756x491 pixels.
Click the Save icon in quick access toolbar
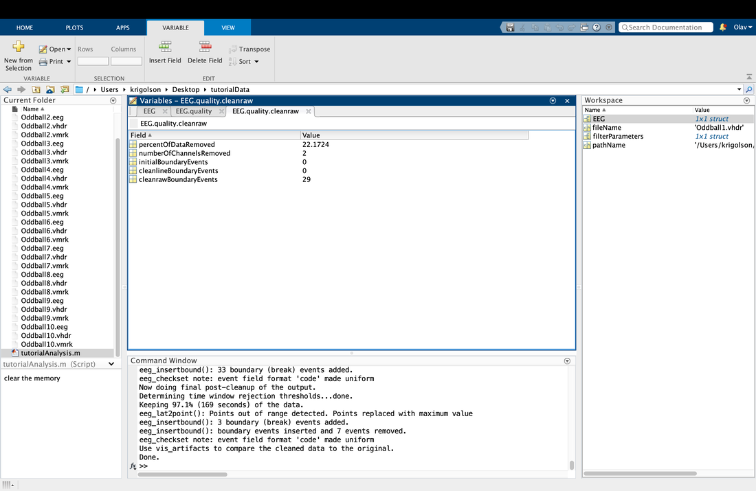(510, 27)
